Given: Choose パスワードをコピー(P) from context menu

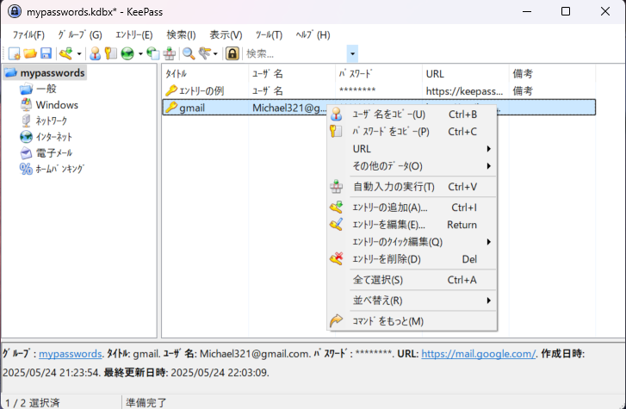Looking at the screenshot, I should point(412,132).
